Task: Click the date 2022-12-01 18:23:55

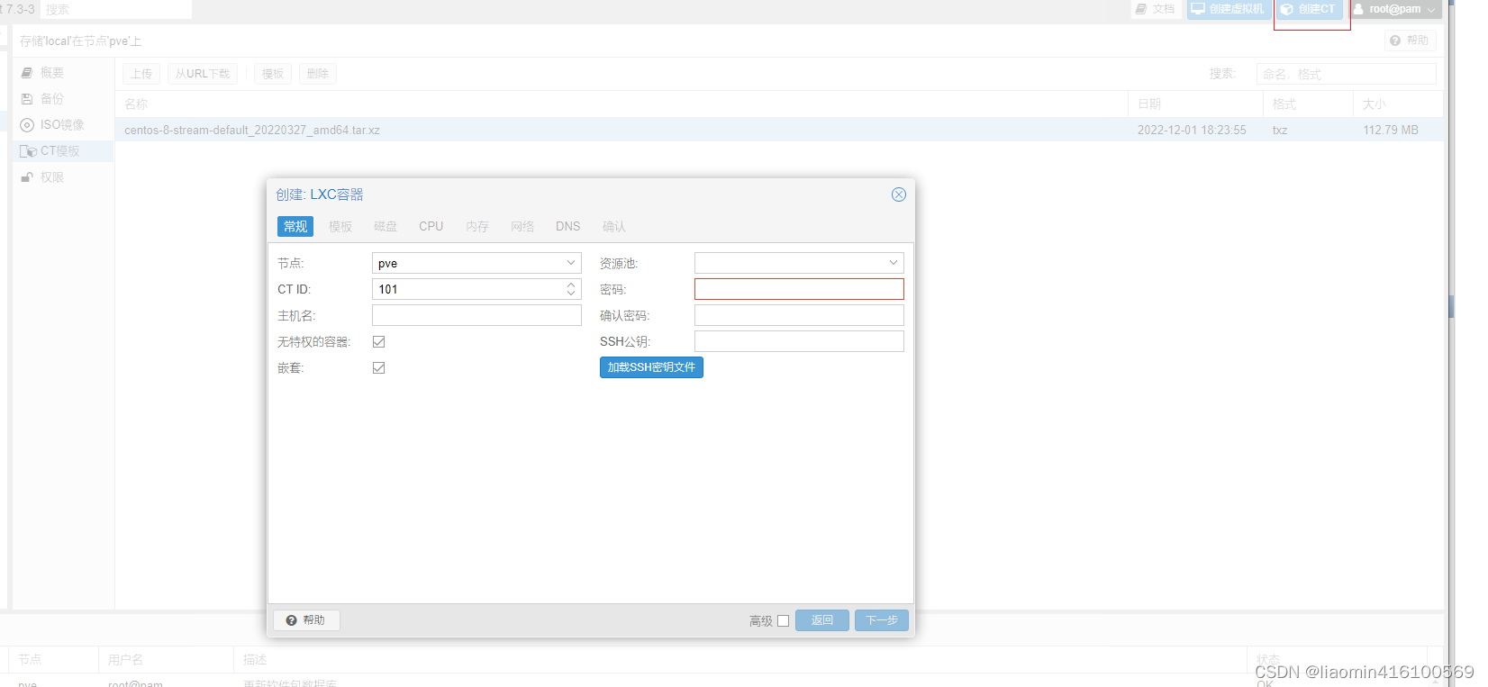Action: pos(1192,130)
